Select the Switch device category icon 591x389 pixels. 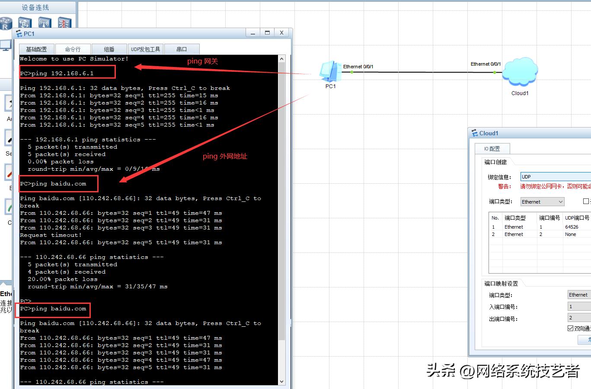(x=25, y=23)
